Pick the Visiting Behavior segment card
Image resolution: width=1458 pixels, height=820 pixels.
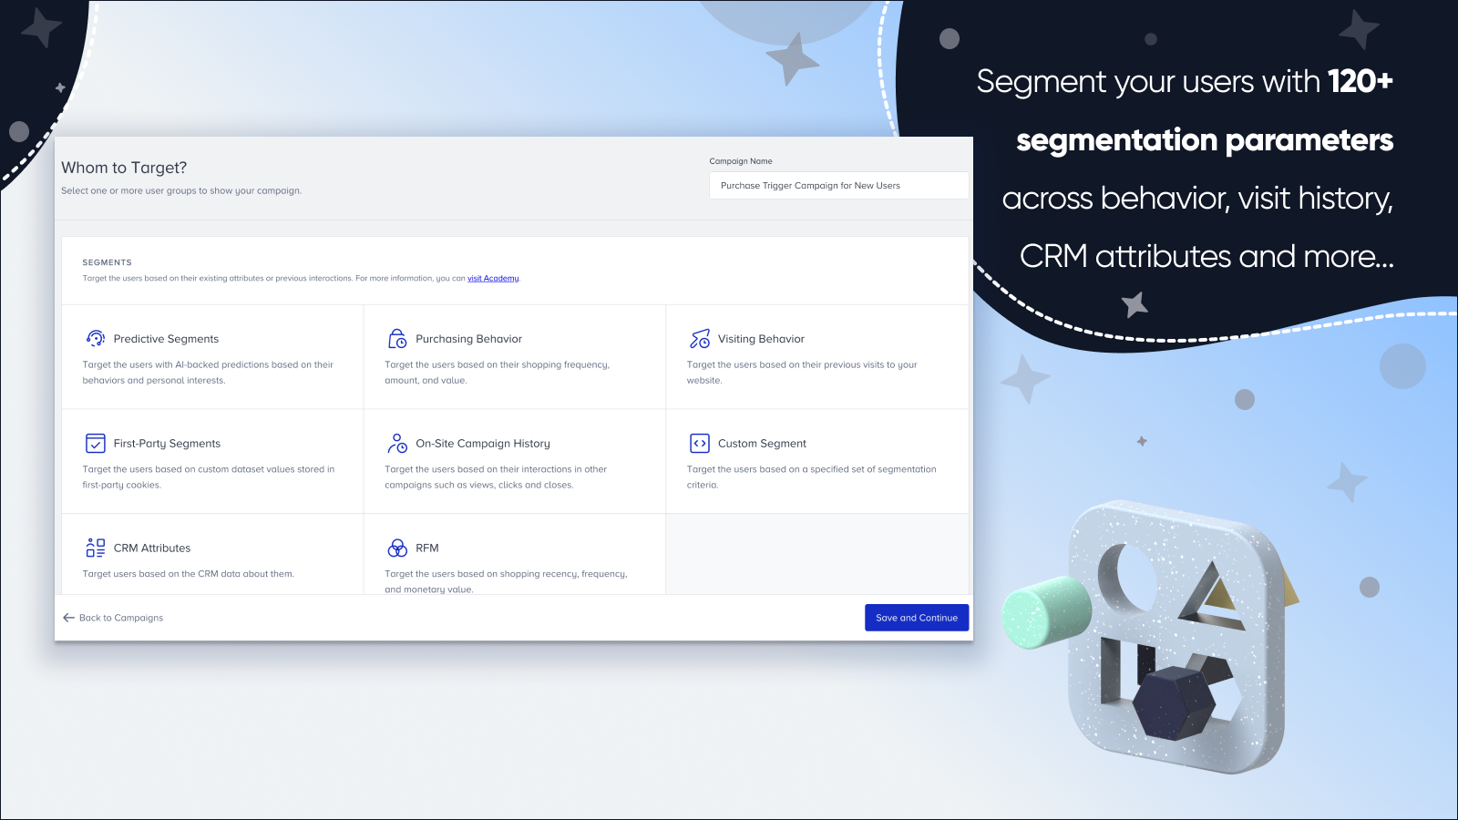816,357
